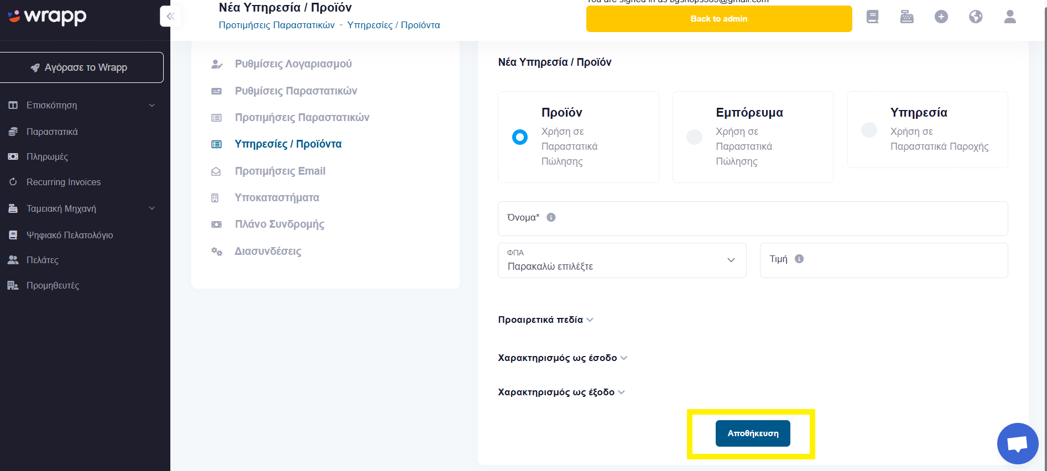Click the Προτιμήσεις Email envelope icon
Screen dimensions: 1047x471
coord(216,171)
